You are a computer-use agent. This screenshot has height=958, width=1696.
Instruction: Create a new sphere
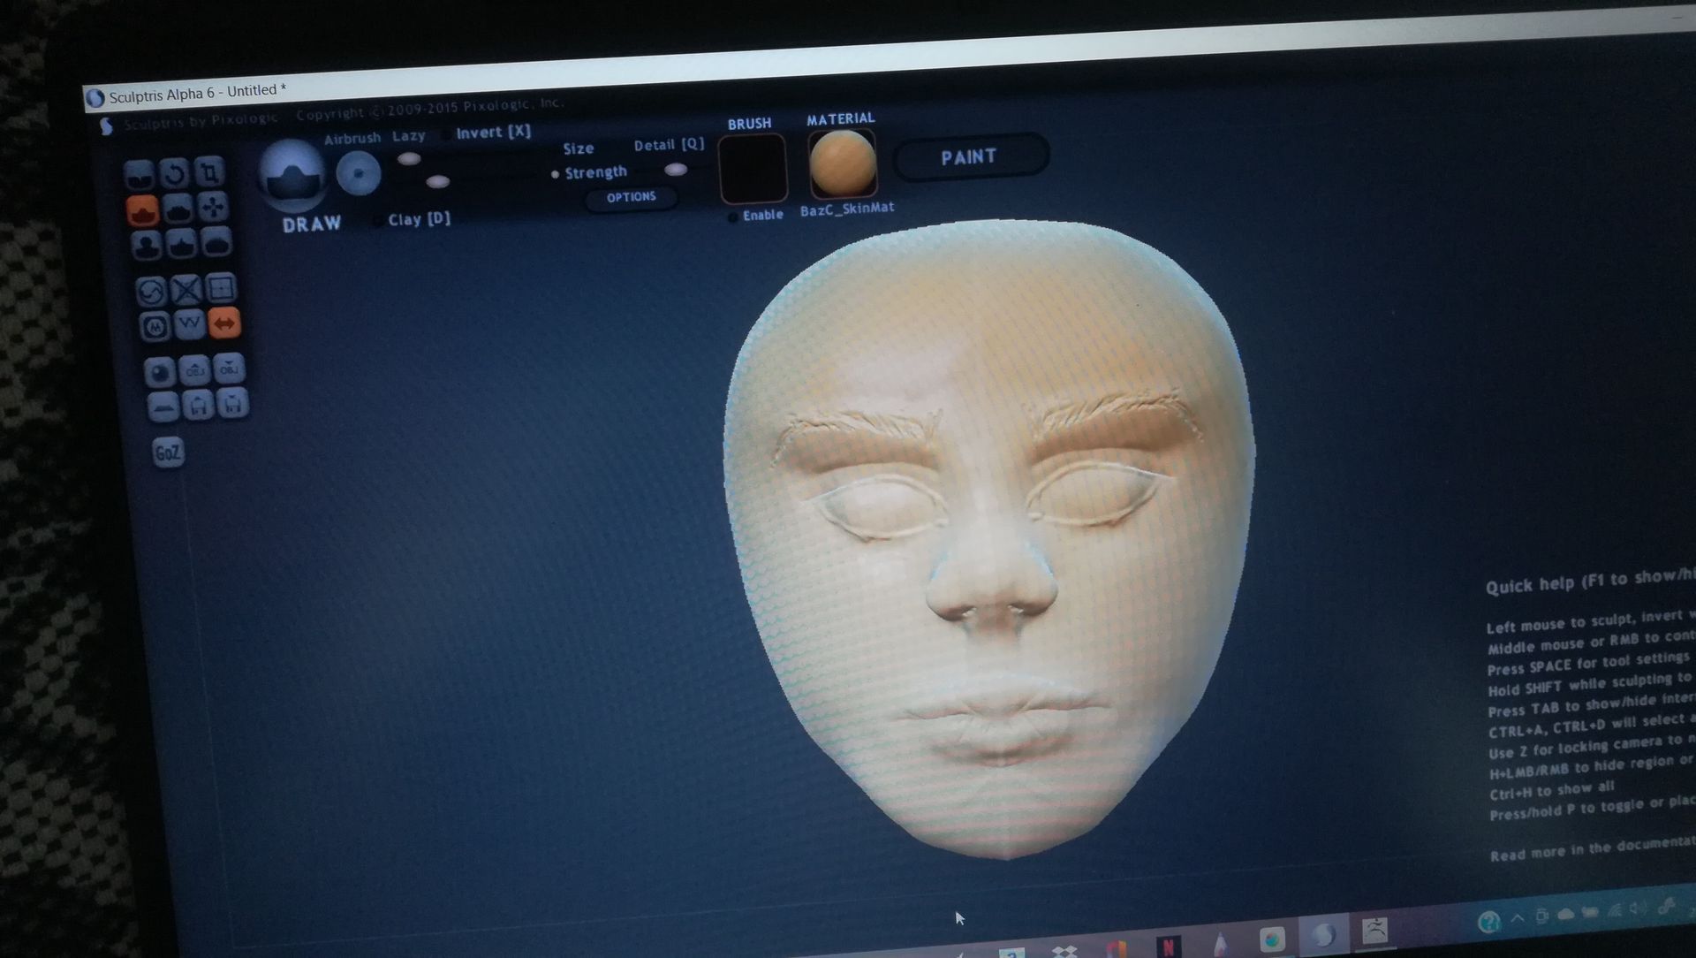(160, 373)
